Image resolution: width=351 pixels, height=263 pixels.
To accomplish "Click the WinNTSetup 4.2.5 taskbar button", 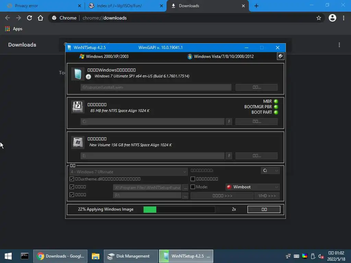I will [x=186, y=256].
